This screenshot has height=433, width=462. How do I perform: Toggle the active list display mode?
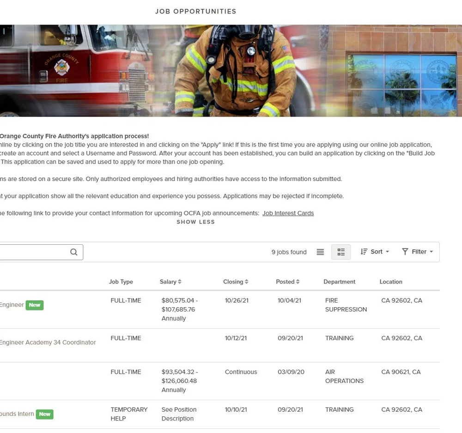(x=341, y=253)
